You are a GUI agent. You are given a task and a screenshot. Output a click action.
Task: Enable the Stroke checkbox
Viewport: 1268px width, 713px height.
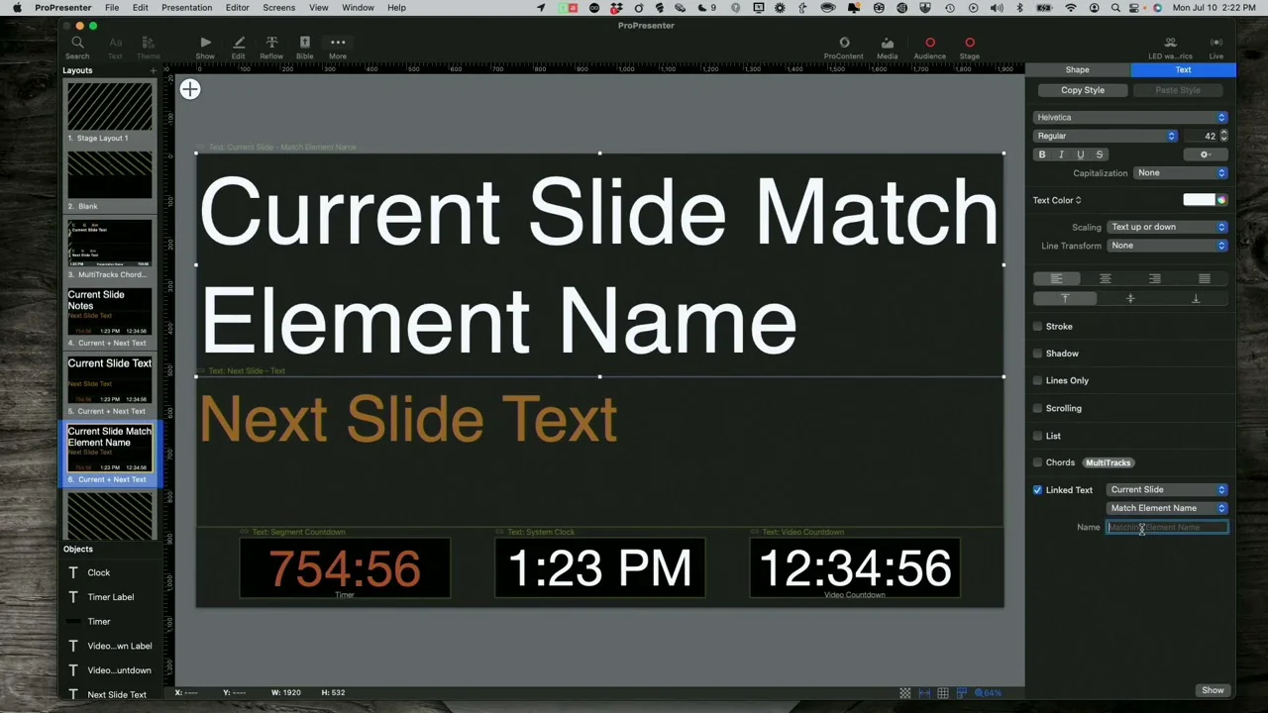[1038, 326]
